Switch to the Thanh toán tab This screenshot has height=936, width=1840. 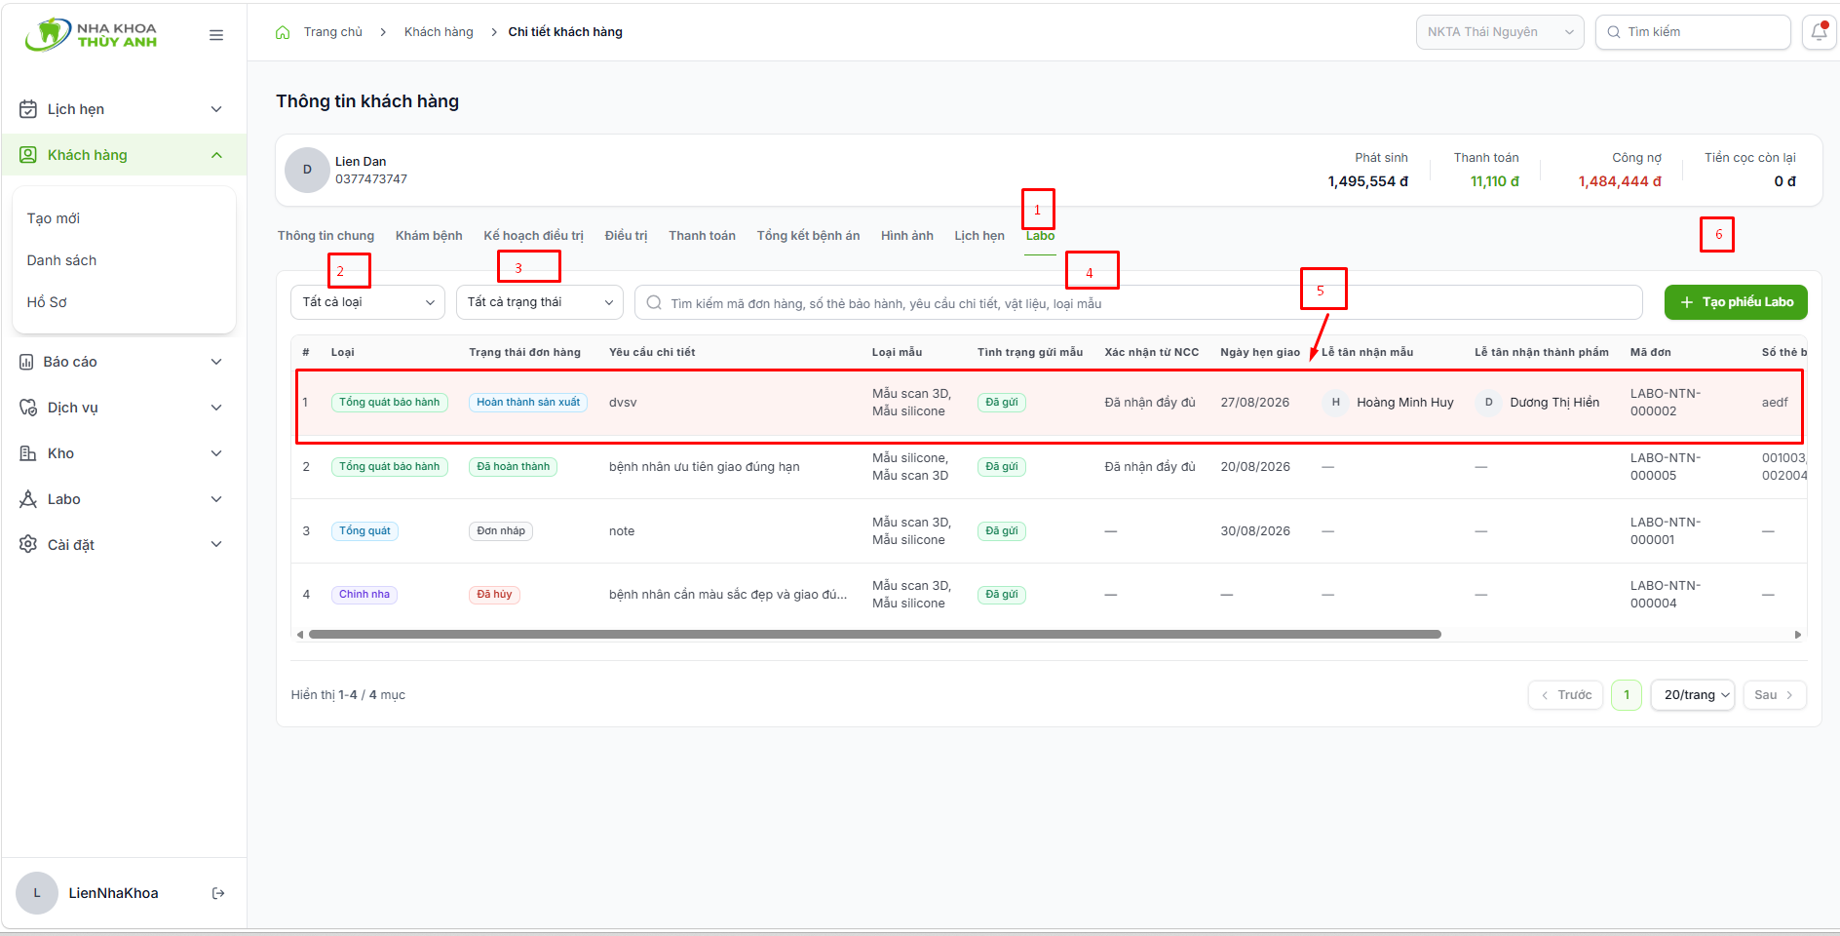[702, 236]
